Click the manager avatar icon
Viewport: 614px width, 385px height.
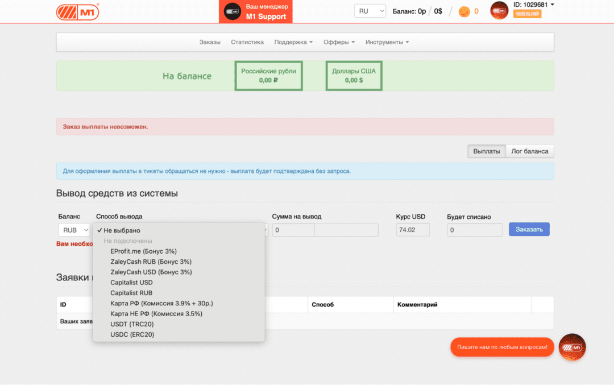232,12
